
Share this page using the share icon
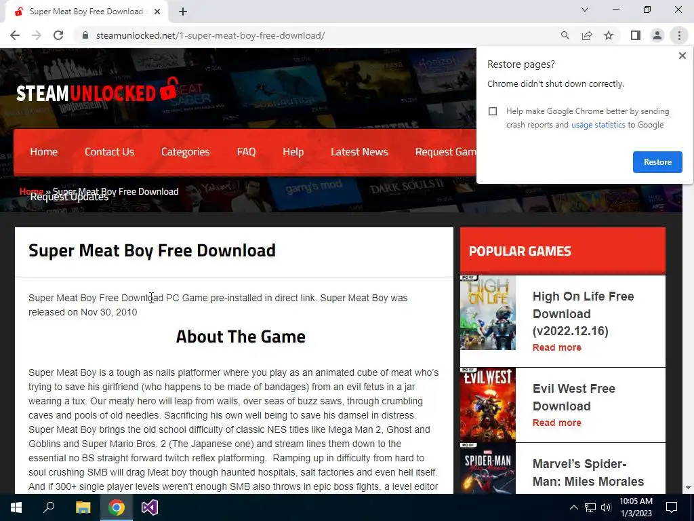pyautogui.click(x=587, y=35)
